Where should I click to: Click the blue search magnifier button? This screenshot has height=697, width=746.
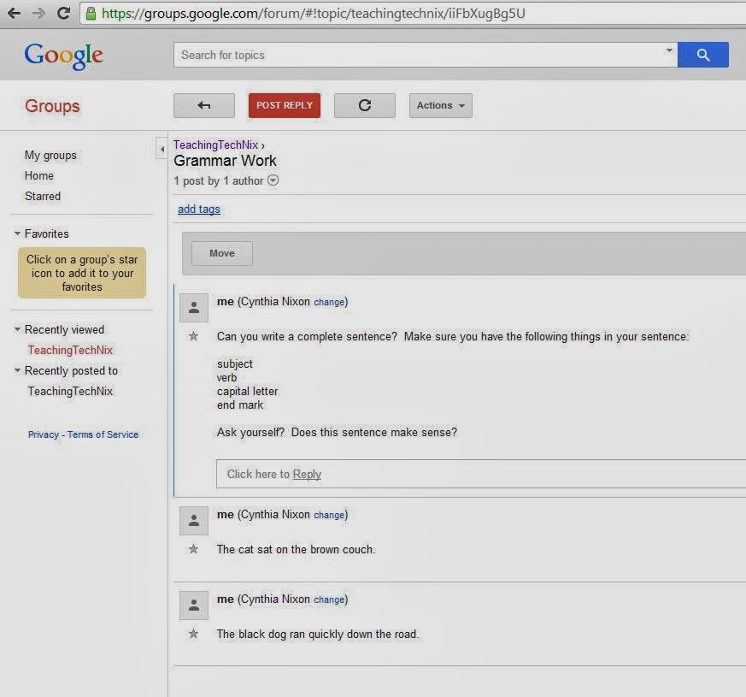point(702,55)
